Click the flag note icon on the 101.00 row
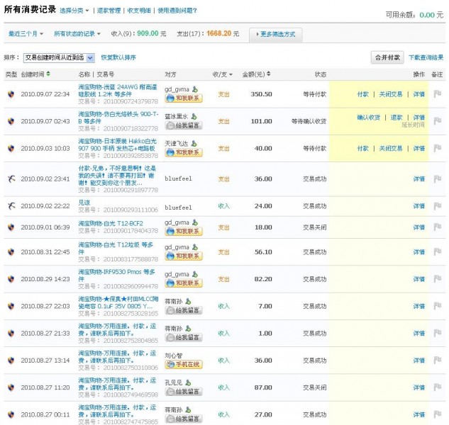 click(x=437, y=121)
